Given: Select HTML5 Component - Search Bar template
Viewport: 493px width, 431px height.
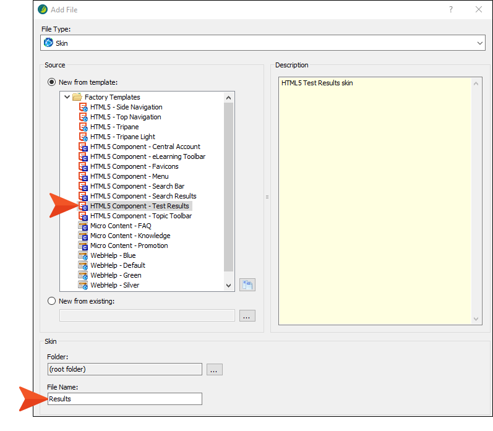Looking at the screenshot, I should [137, 186].
